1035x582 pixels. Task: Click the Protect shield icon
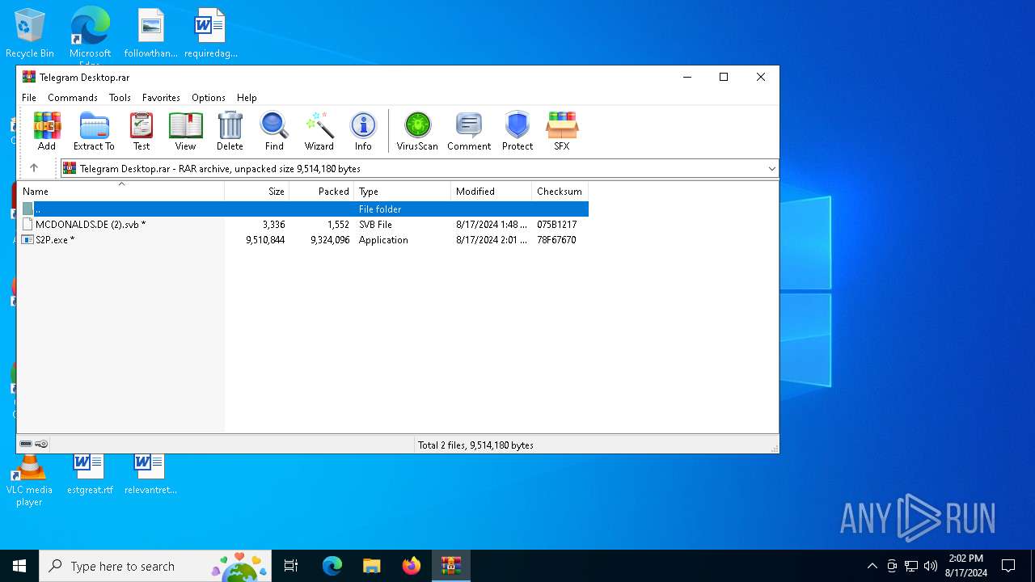(x=517, y=132)
